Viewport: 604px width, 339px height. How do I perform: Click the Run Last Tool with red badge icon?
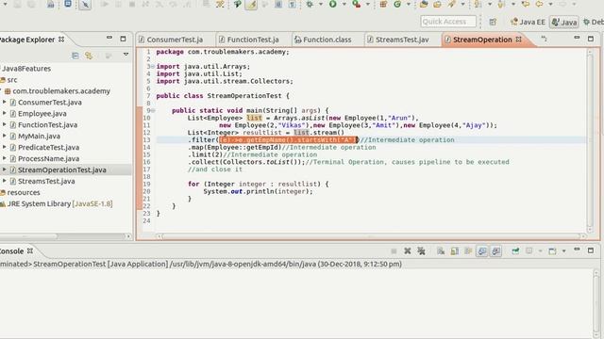click(357, 4)
